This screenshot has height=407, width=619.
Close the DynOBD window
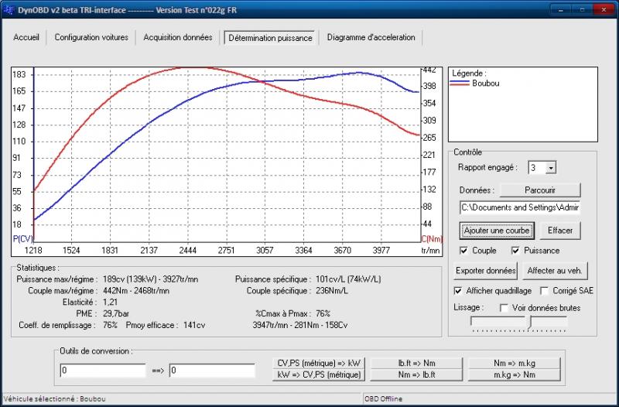pyautogui.click(x=604, y=9)
